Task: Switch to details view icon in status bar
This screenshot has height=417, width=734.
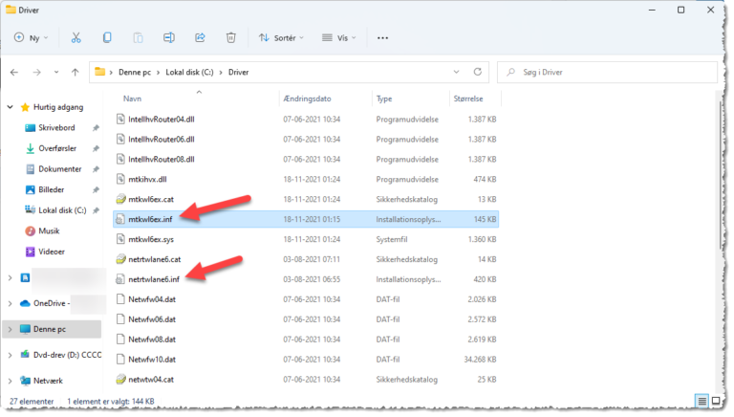Action: point(702,401)
